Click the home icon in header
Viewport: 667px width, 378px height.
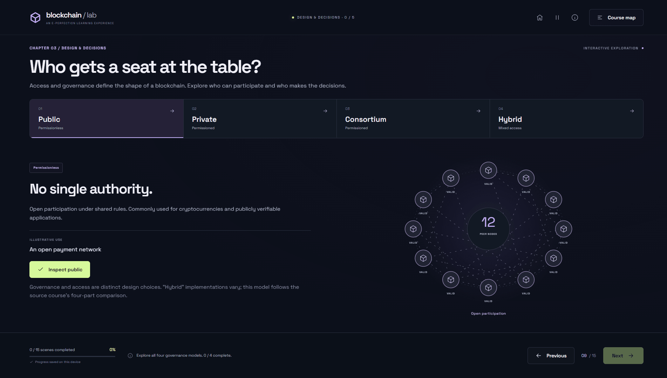[540, 17]
